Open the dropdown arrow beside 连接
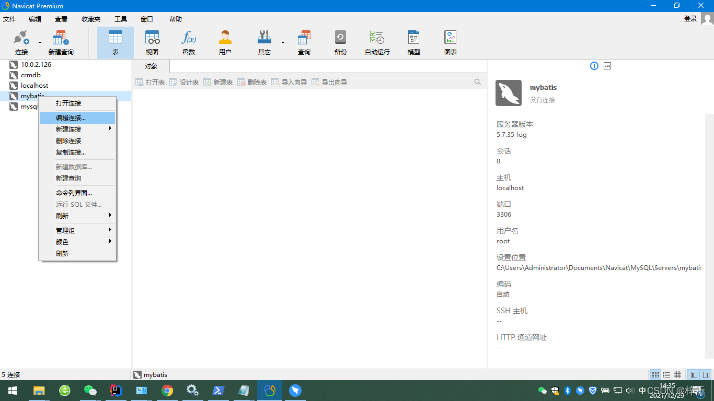This screenshot has height=401, width=714. click(40, 42)
